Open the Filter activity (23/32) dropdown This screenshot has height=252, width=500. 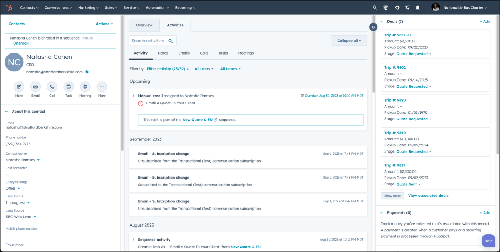[x=167, y=69]
